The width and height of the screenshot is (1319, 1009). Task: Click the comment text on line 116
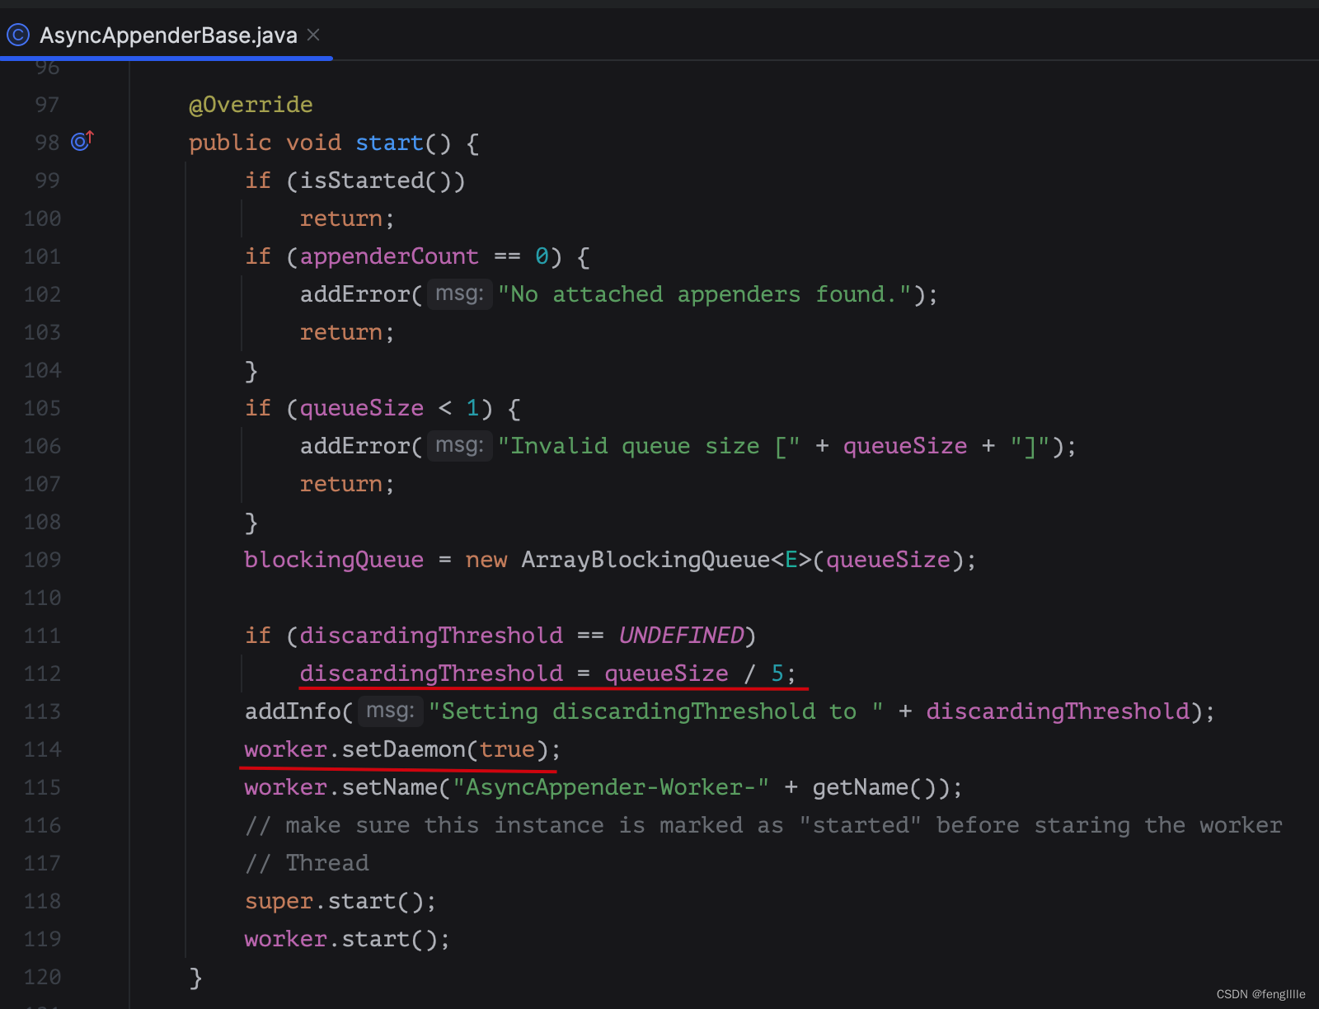coord(763,825)
